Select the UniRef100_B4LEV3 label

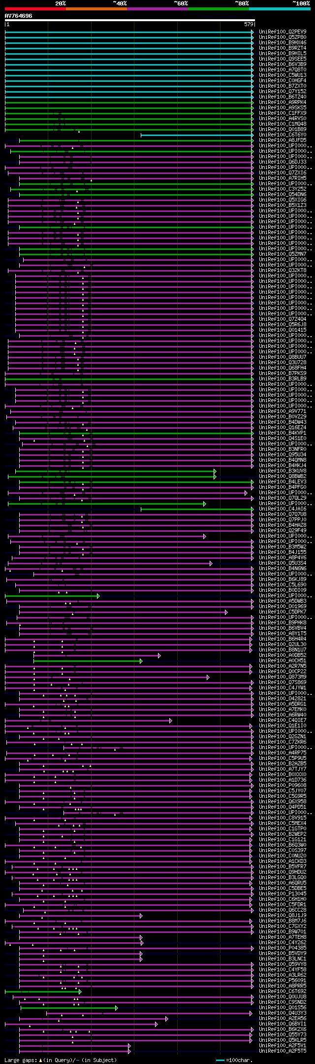pyautogui.click(x=283, y=481)
